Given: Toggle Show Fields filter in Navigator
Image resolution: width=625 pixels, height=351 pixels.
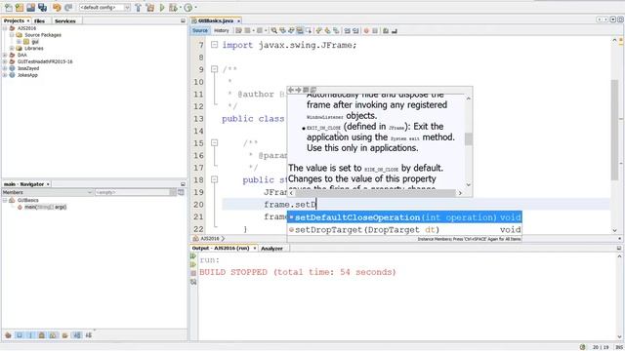Looking at the screenshot, I should [20, 335].
